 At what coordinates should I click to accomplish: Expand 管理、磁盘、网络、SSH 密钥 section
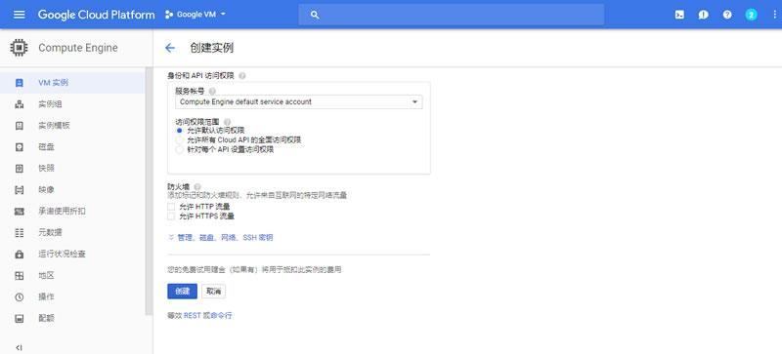coord(221,238)
